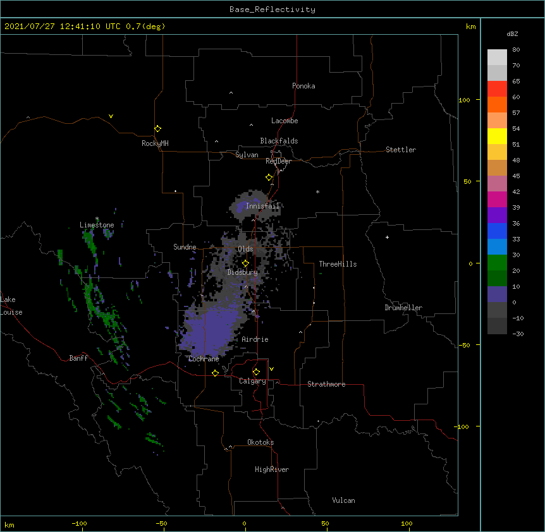The image size is (545, 532).
Task: Click the Limestone map label
Action: coord(97,225)
